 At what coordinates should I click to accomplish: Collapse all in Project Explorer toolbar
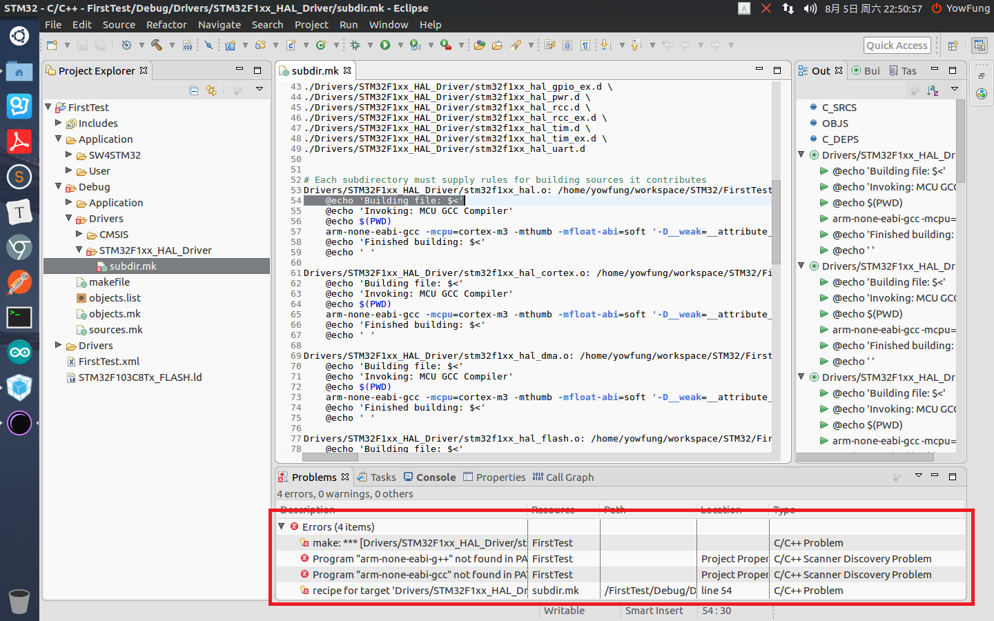pyautogui.click(x=194, y=90)
